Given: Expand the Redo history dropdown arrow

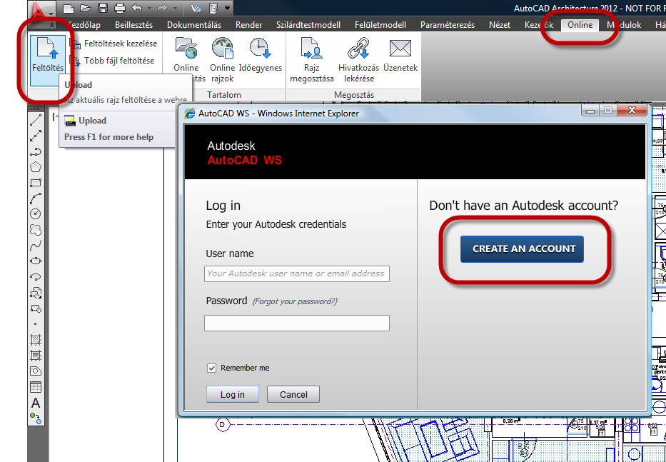Looking at the screenshot, I should point(174,8).
